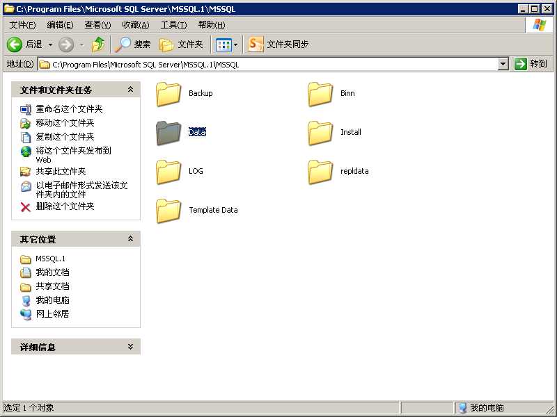This screenshot has width=557, height=417.
Task: Click the 网上邻居 network icon in sidebar
Action: [x=26, y=315]
